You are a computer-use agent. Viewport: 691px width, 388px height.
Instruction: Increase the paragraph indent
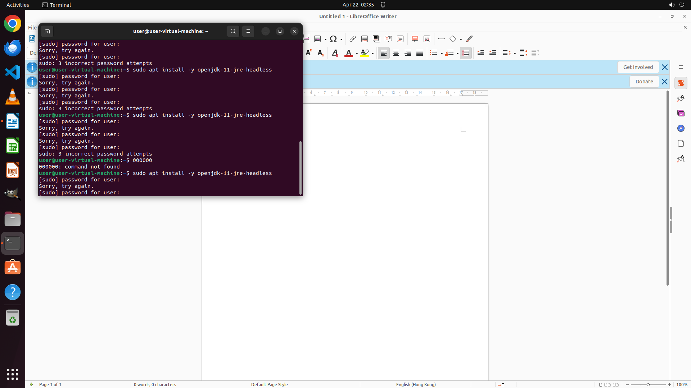pyautogui.click(x=480, y=53)
